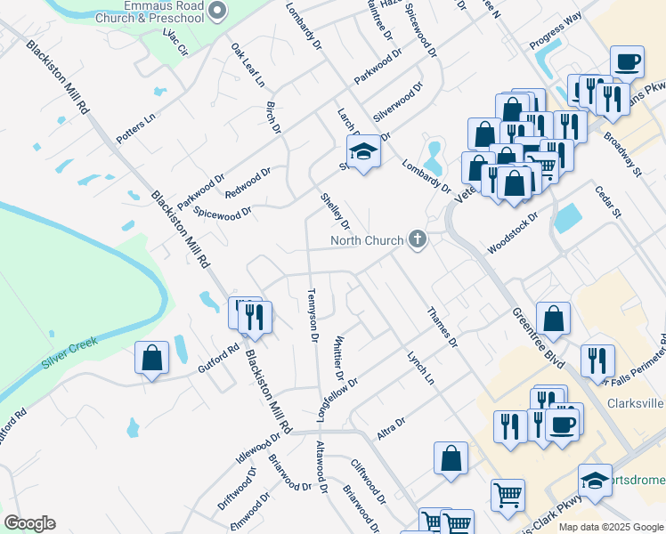Select the restaurant pin on Blackiston Mill Rd
The height and width of the screenshot is (534, 666).
click(x=256, y=317)
